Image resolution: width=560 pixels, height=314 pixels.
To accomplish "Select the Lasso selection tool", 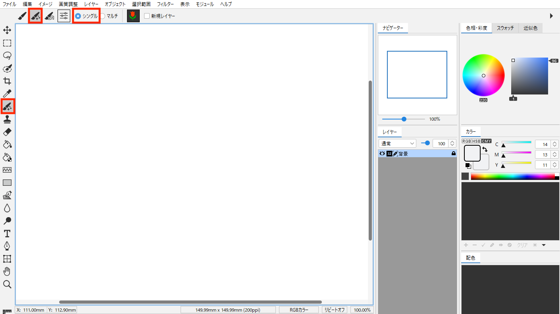I will coord(7,56).
